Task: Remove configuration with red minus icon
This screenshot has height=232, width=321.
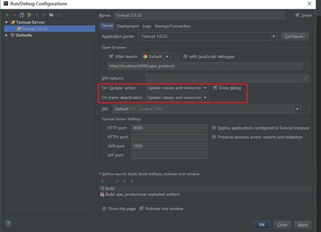Action: [15, 15]
